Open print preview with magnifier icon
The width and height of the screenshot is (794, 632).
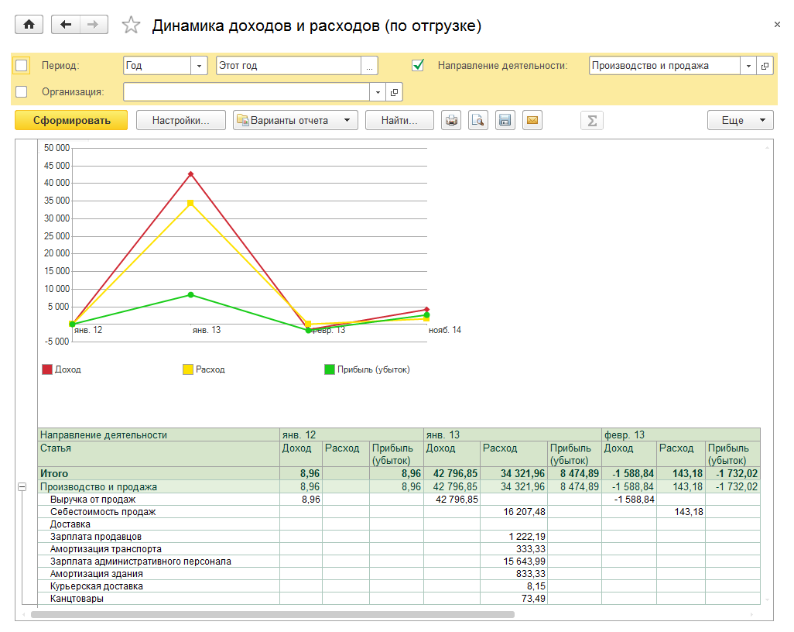coord(478,120)
